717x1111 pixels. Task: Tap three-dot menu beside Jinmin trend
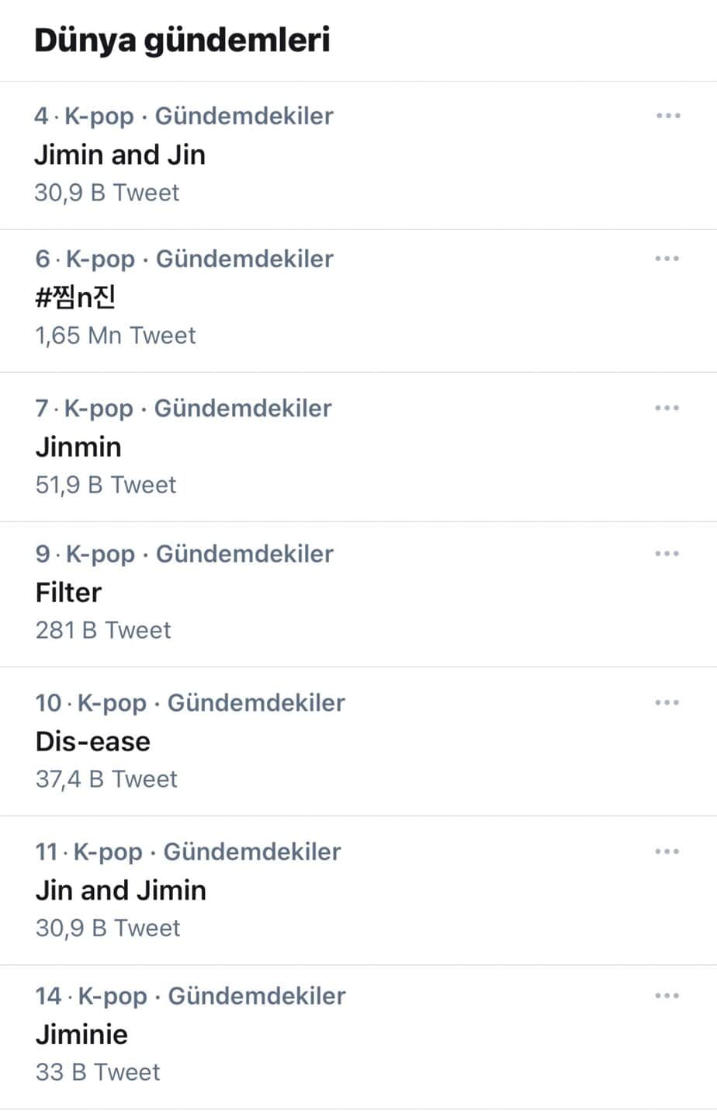(x=667, y=408)
